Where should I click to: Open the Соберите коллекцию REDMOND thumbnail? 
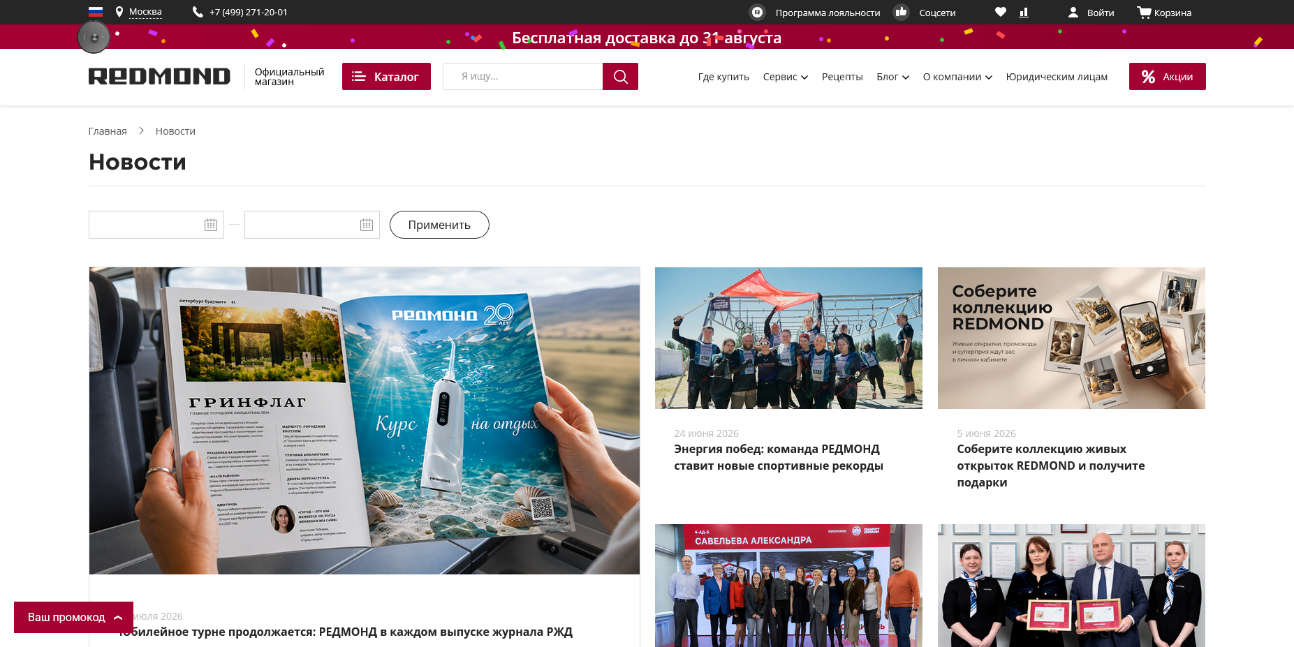[x=1071, y=338]
